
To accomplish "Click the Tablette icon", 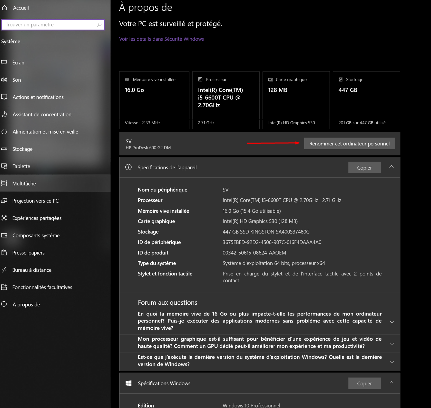I will tap(4, 166).
